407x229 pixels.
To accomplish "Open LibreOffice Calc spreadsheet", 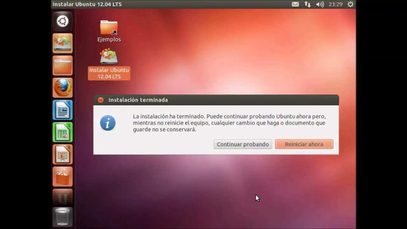I will (x=63, y=132).
